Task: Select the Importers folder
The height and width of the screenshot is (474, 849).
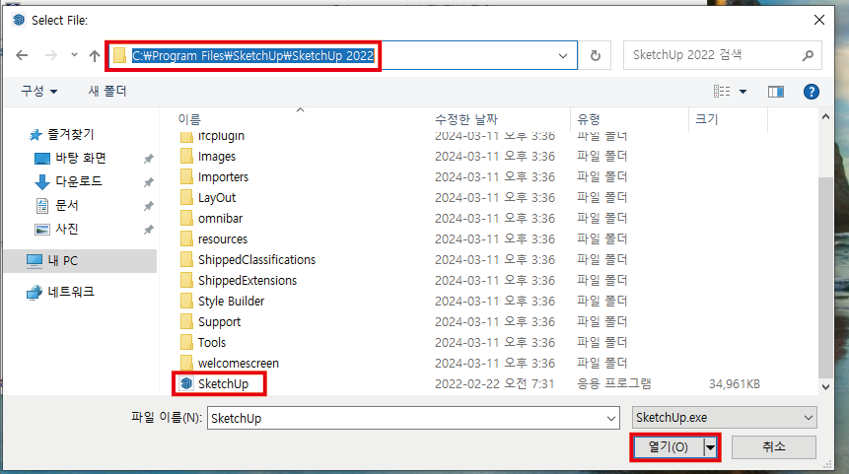Action: click(223, 177)
